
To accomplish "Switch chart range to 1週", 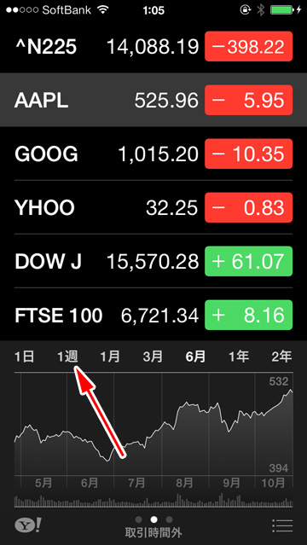I will 68,357.
